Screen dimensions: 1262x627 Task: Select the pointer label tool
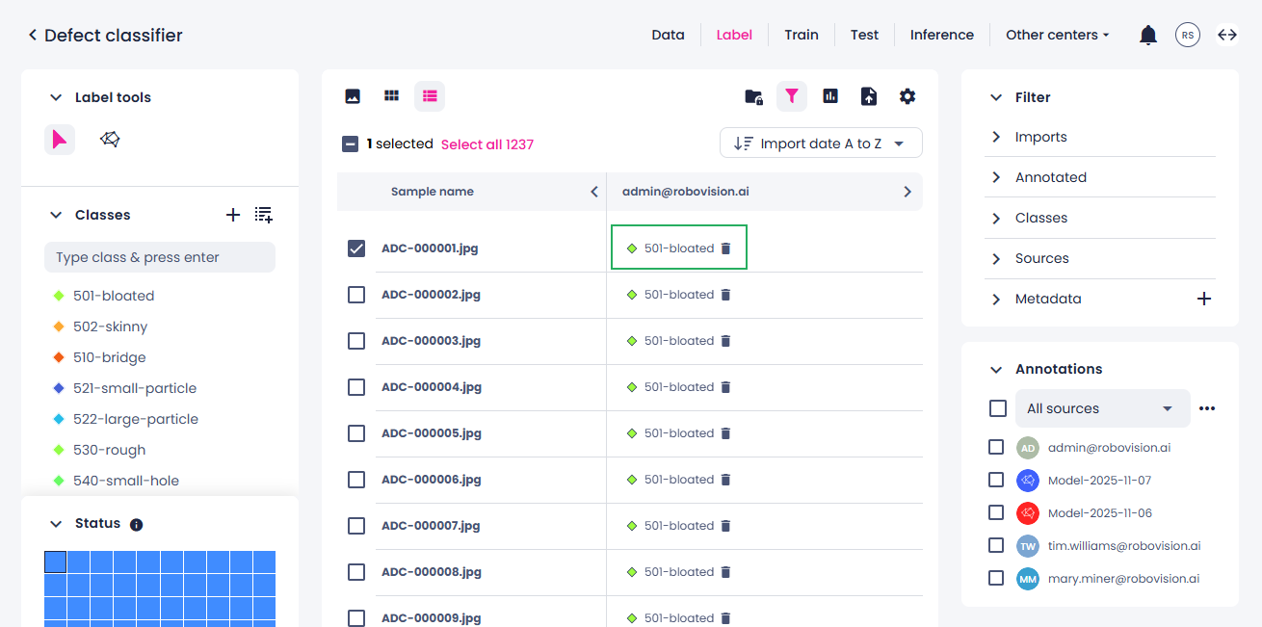60,140
